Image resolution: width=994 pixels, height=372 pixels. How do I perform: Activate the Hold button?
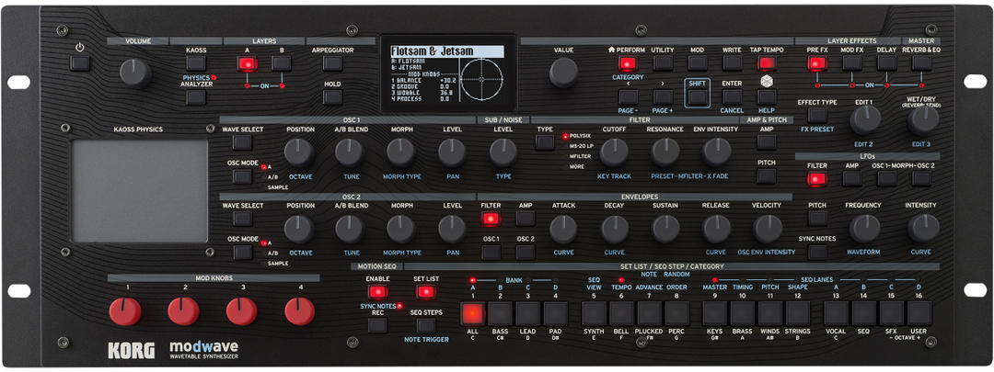[332, 96]
